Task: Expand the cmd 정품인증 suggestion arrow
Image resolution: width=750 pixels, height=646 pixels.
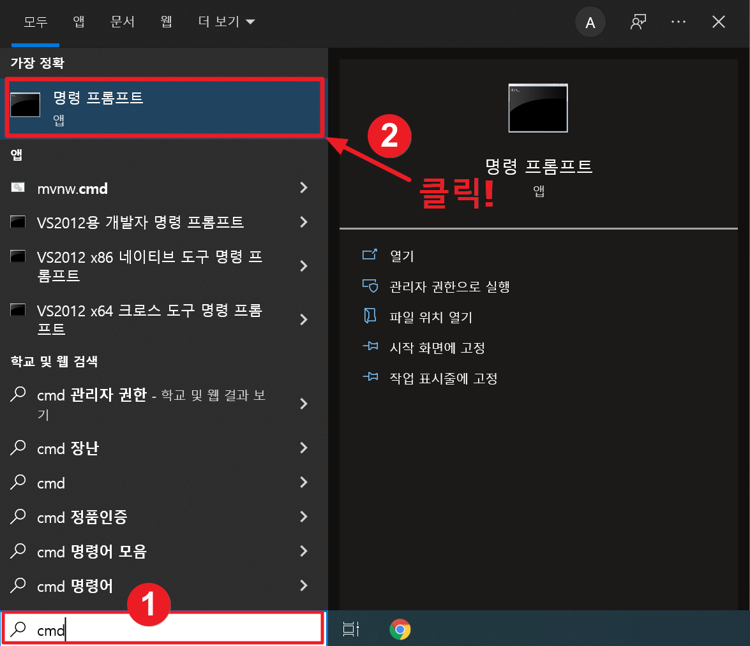Action: coord(304,517)
